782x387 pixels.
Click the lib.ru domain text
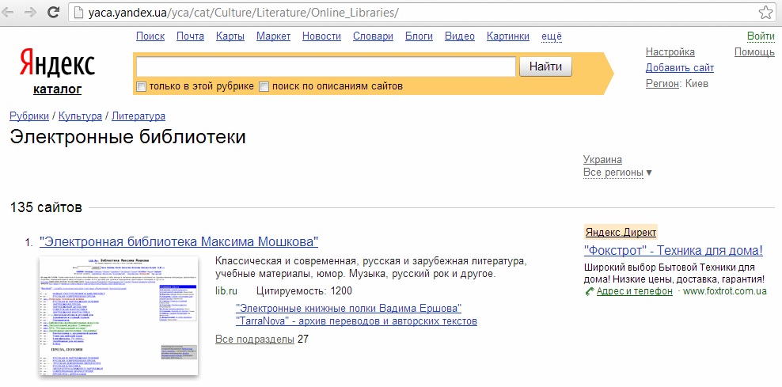[226, 291]
